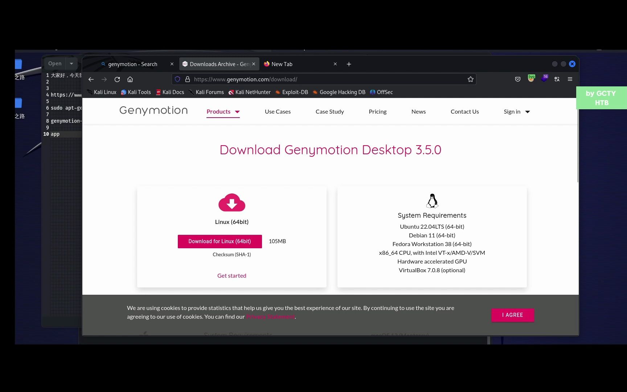This screenshot has height=392, width=627.
Task: Open the Contact Us page
Action: pos(464,112)
